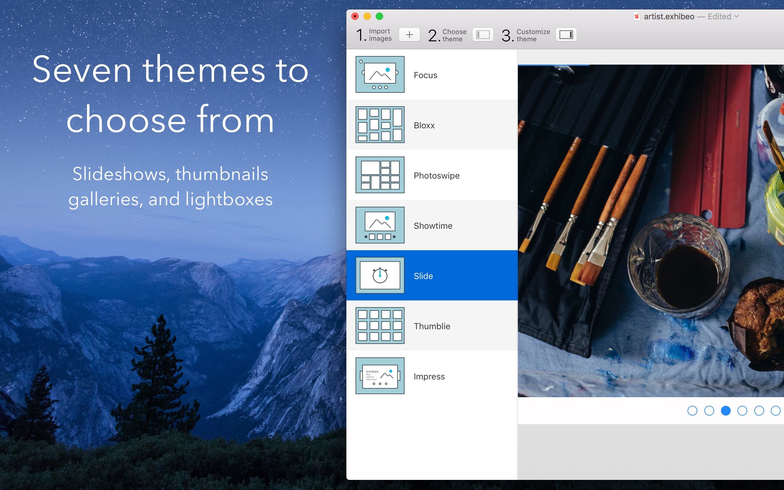The width and height of the screenshot is (784, 490).
Task: Select the Showtime theme icon
Action: point(380,225)
